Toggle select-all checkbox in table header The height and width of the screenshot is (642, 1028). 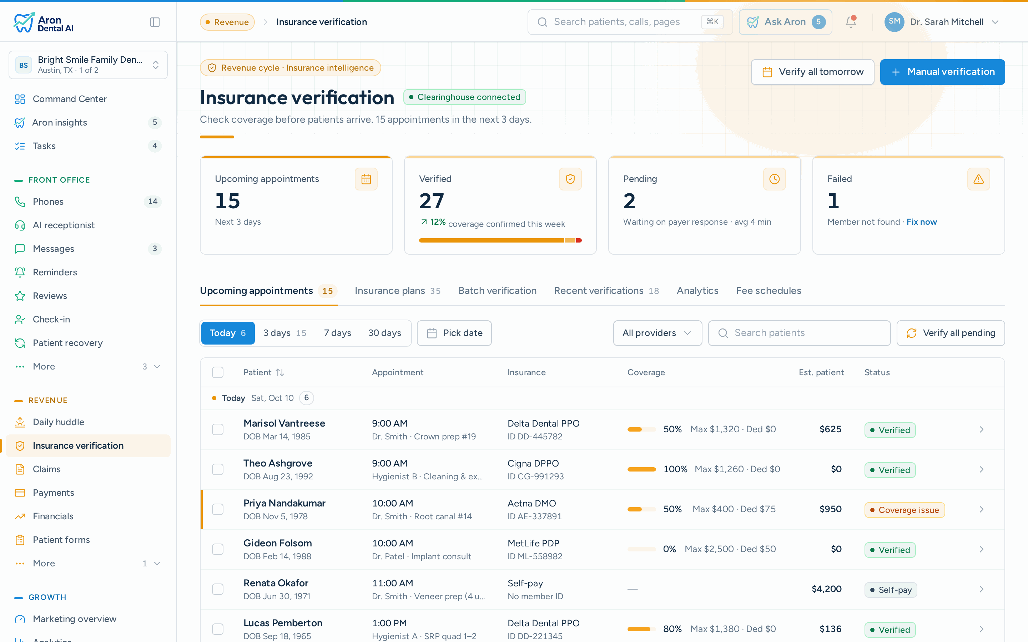pyautogui.click(x=217, y=372)
